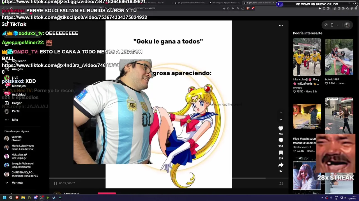Screen dimensions: 359x201
Task: Open followed account valerihh
Action: tap(13, 138)
